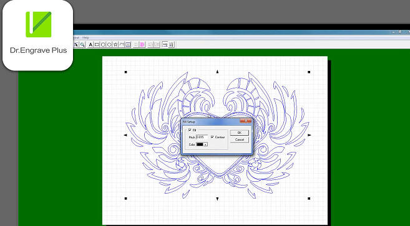
Task: Select the arrow selection tool
Action: click(x=76, y=45)
